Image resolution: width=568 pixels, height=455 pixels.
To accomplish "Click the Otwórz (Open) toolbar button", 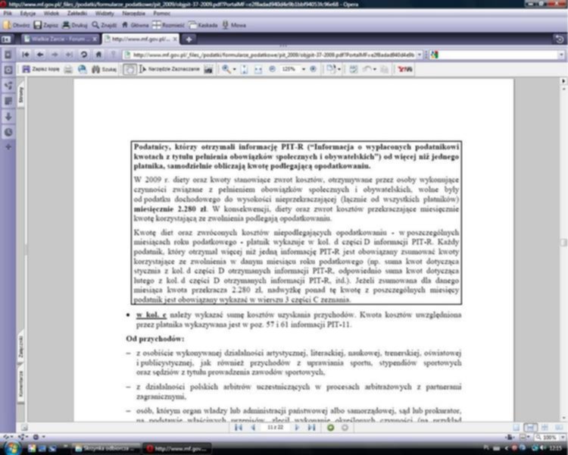I will [17, 24].
